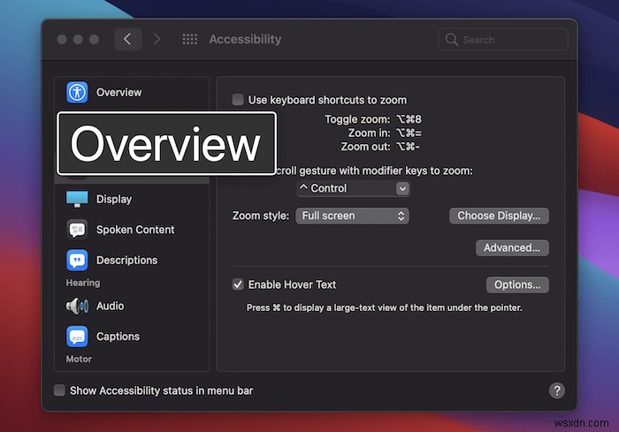Image resolution: width=619 pixels, height=432 pixels.
Task: Click the show-all grid icon
Action: click(189, 40)
